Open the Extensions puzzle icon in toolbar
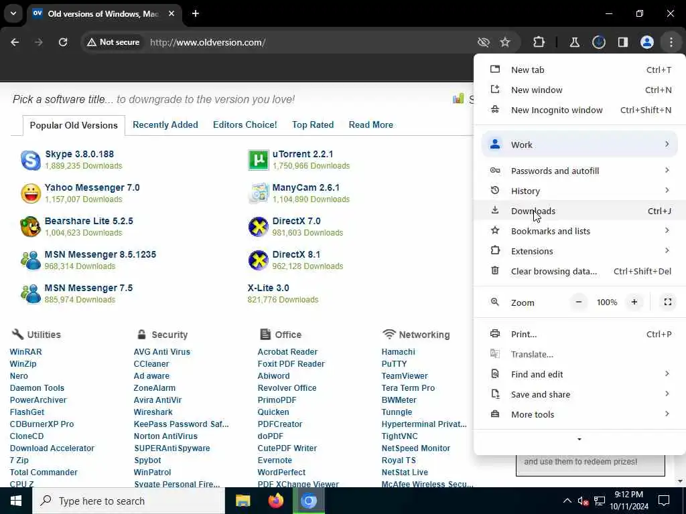 (539, 42)
